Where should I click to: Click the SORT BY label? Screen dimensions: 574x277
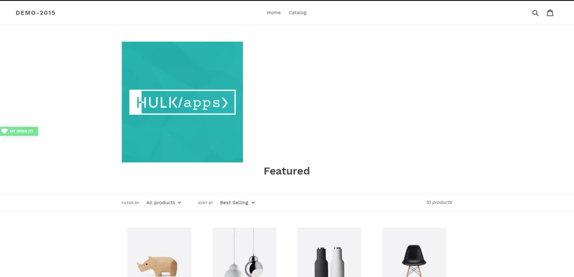pyautogui.click(x=205, y=203)
